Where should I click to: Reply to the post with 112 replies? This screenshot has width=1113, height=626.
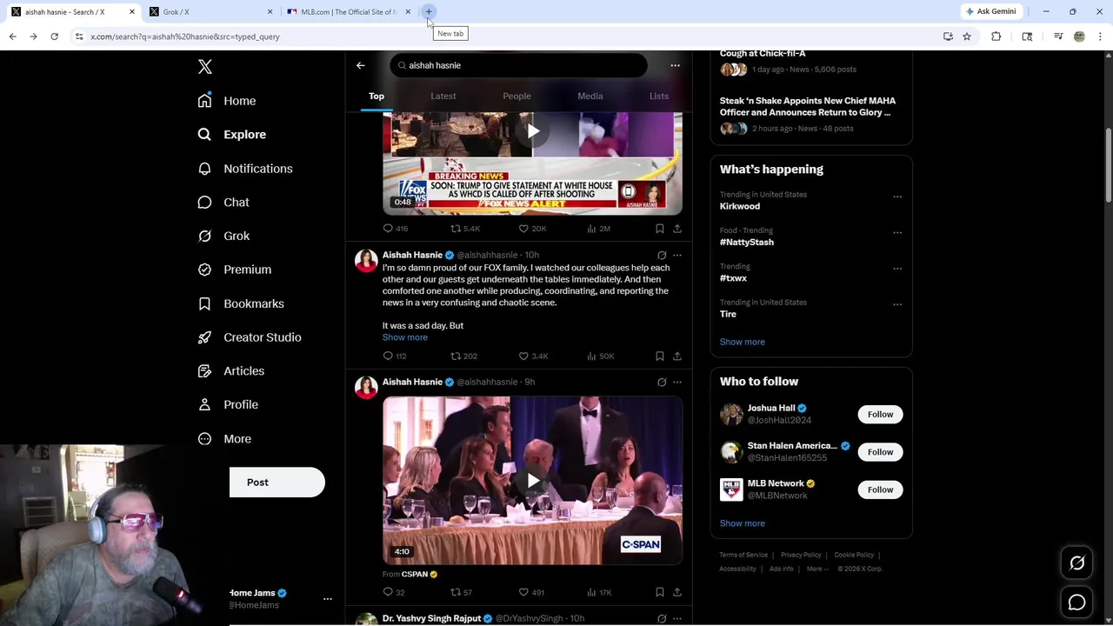pyautogui.click(x=396, y=356)
